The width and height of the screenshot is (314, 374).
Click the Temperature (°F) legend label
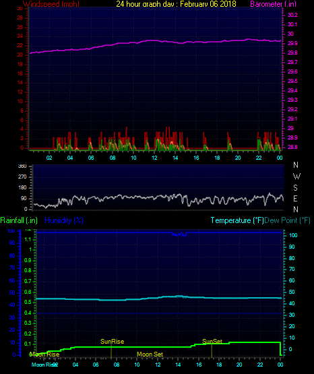pyautogui.click(x=237, y=220)
